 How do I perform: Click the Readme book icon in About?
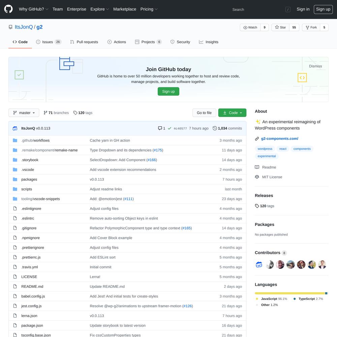tap(257, 167)
